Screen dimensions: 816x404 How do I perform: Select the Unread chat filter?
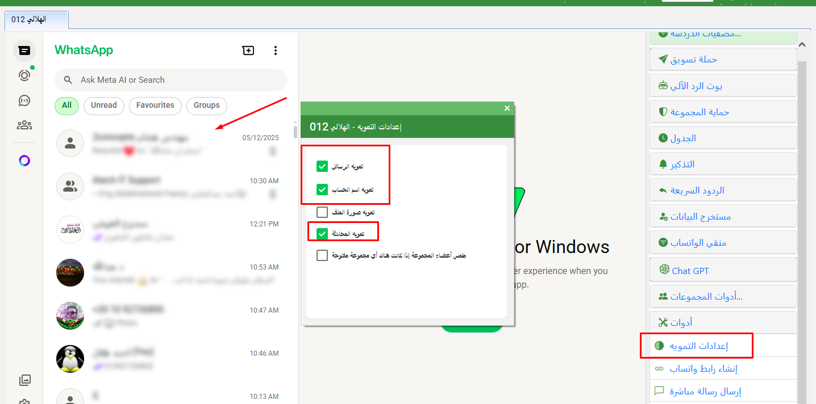click(103, 106)
